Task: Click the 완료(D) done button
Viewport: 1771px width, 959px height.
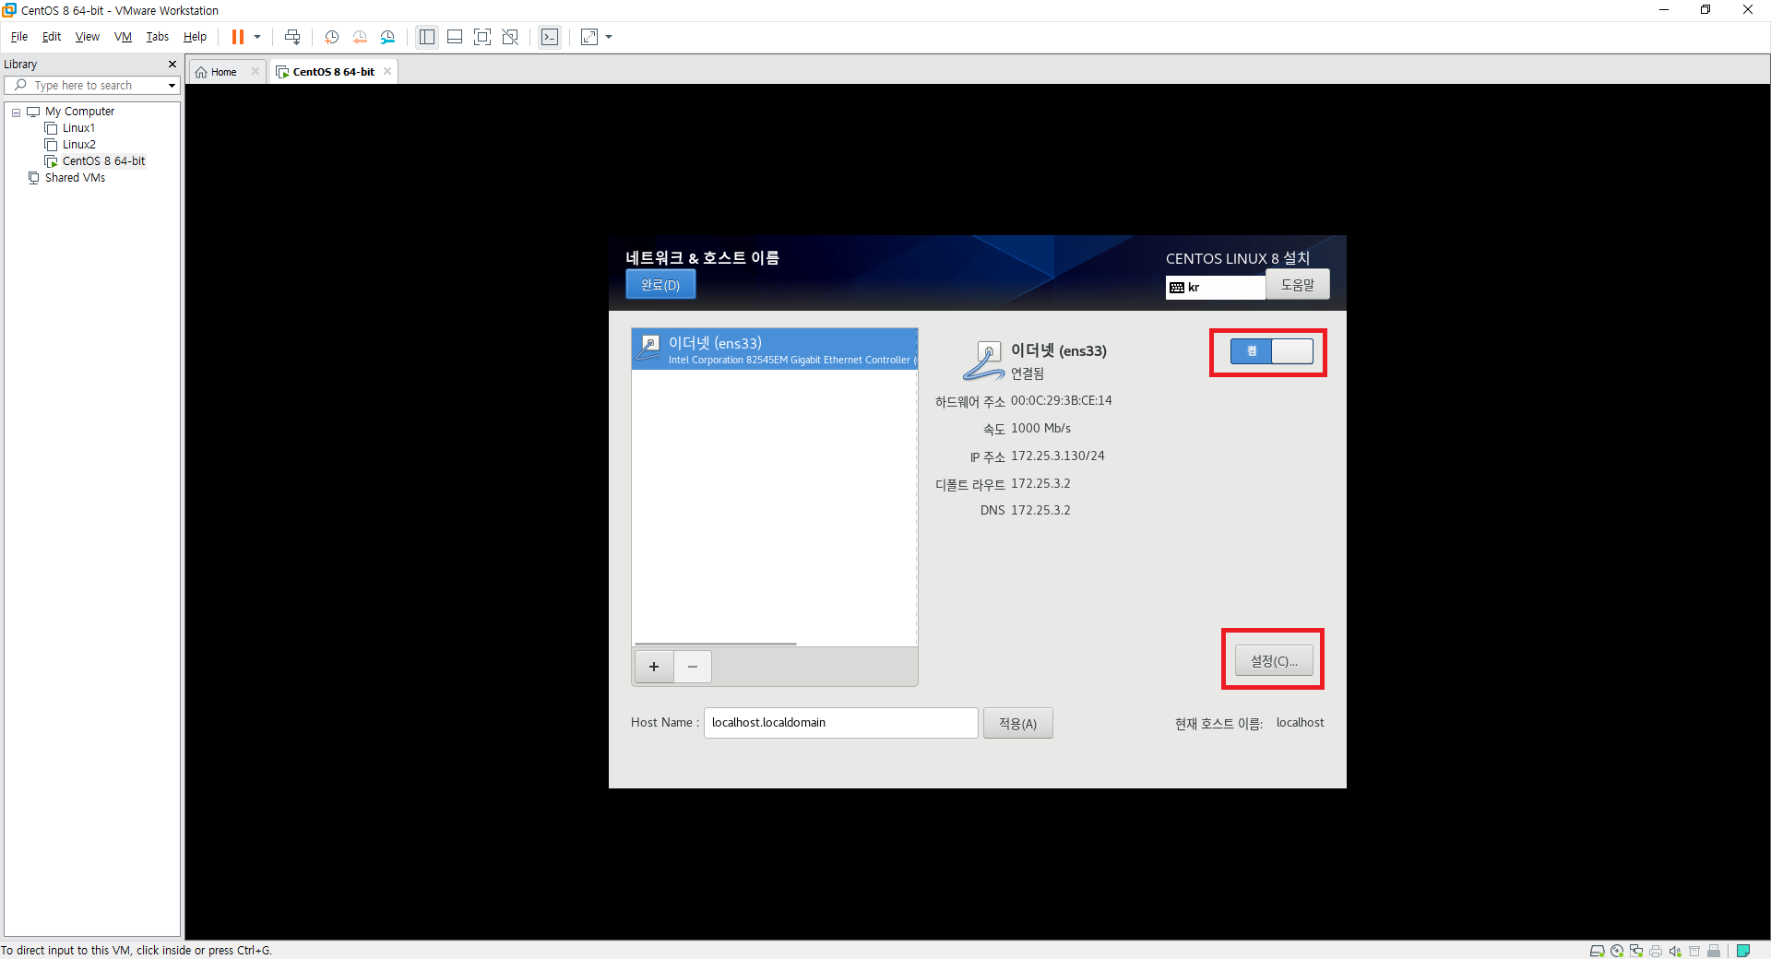Action: tap(660, 285)
